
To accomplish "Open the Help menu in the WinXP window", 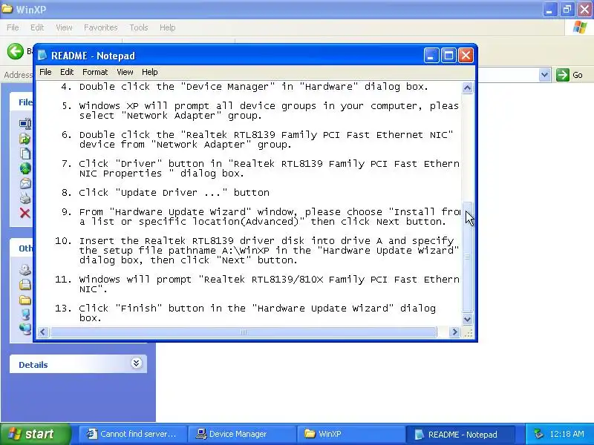I will click(168, 27).
